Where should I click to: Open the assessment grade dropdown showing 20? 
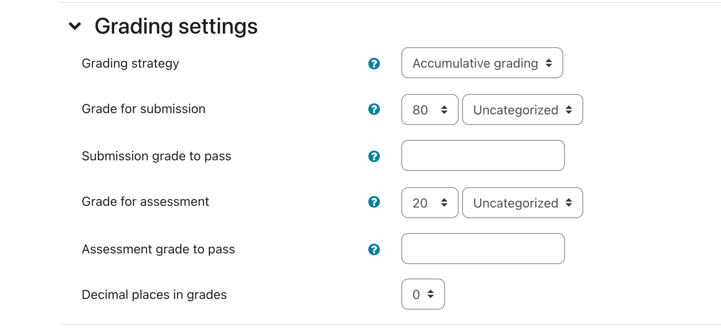pos(430,203)
